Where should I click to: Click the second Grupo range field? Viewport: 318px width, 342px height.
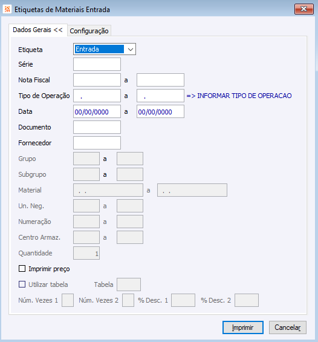click(x=130, y=159)
